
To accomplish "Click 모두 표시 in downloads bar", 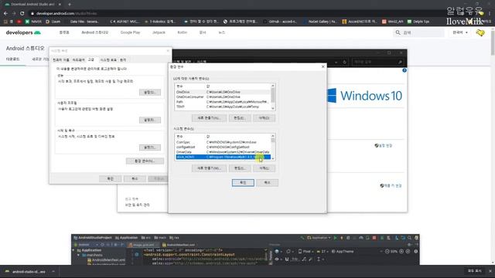I will pyautogui.click(x=474, y=271).
